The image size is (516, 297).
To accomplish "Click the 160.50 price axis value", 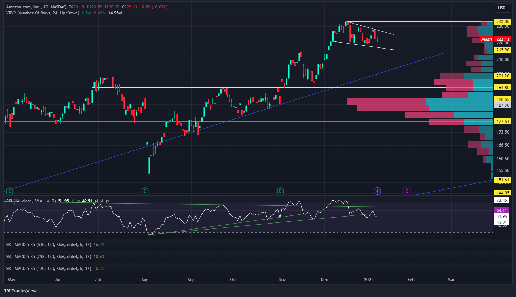I will click(503, 159).
